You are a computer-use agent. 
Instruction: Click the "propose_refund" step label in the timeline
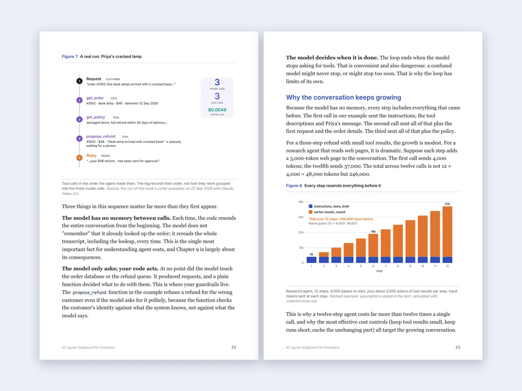[x=100, y=136]
